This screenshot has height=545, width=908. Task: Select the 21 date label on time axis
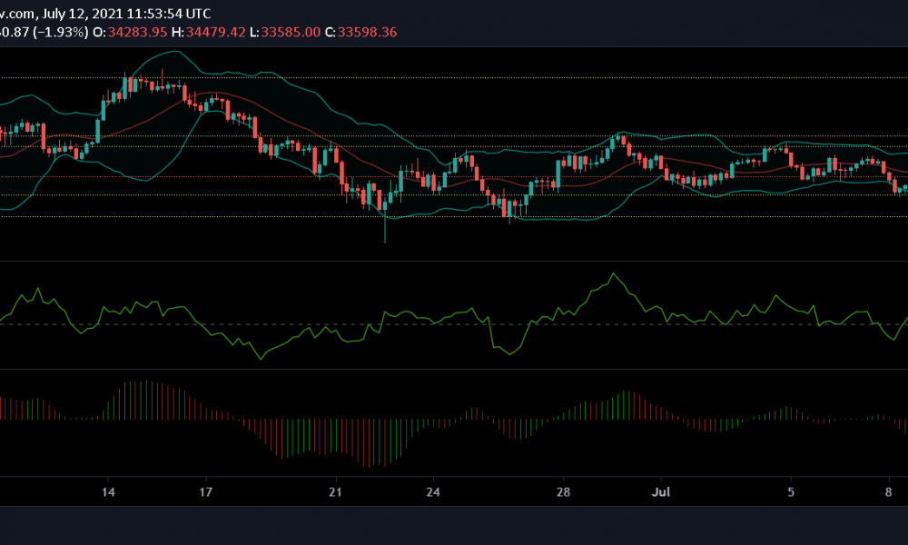coord(335,492)
